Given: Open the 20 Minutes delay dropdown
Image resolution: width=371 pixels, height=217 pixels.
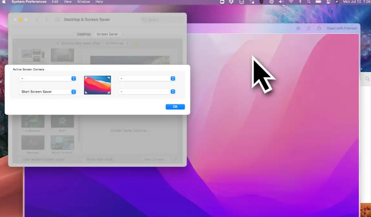Looking at the screenshot, I should [x=117, y=43].
